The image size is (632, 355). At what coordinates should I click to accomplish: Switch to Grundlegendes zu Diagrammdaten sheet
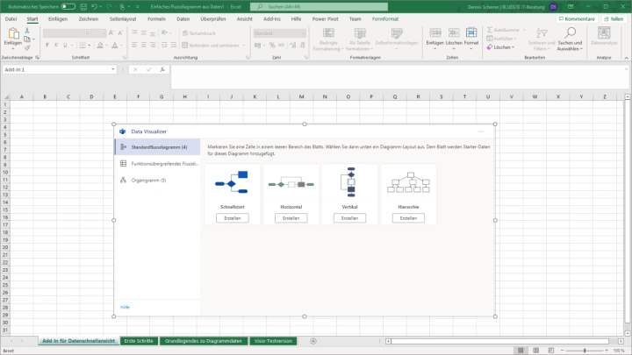204,341
